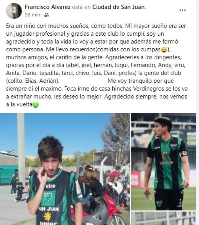Open the boy on phone photo
This screenshot has height=225, width=199.
(x=65, y=169)
